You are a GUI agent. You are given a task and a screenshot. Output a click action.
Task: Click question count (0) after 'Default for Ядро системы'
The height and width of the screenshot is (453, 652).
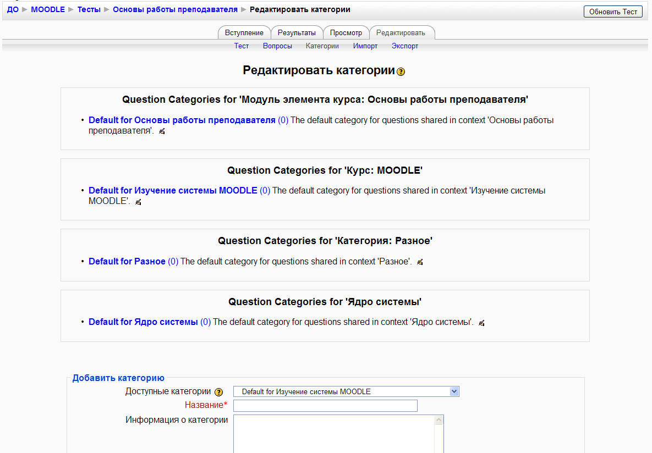coord(205,322)
